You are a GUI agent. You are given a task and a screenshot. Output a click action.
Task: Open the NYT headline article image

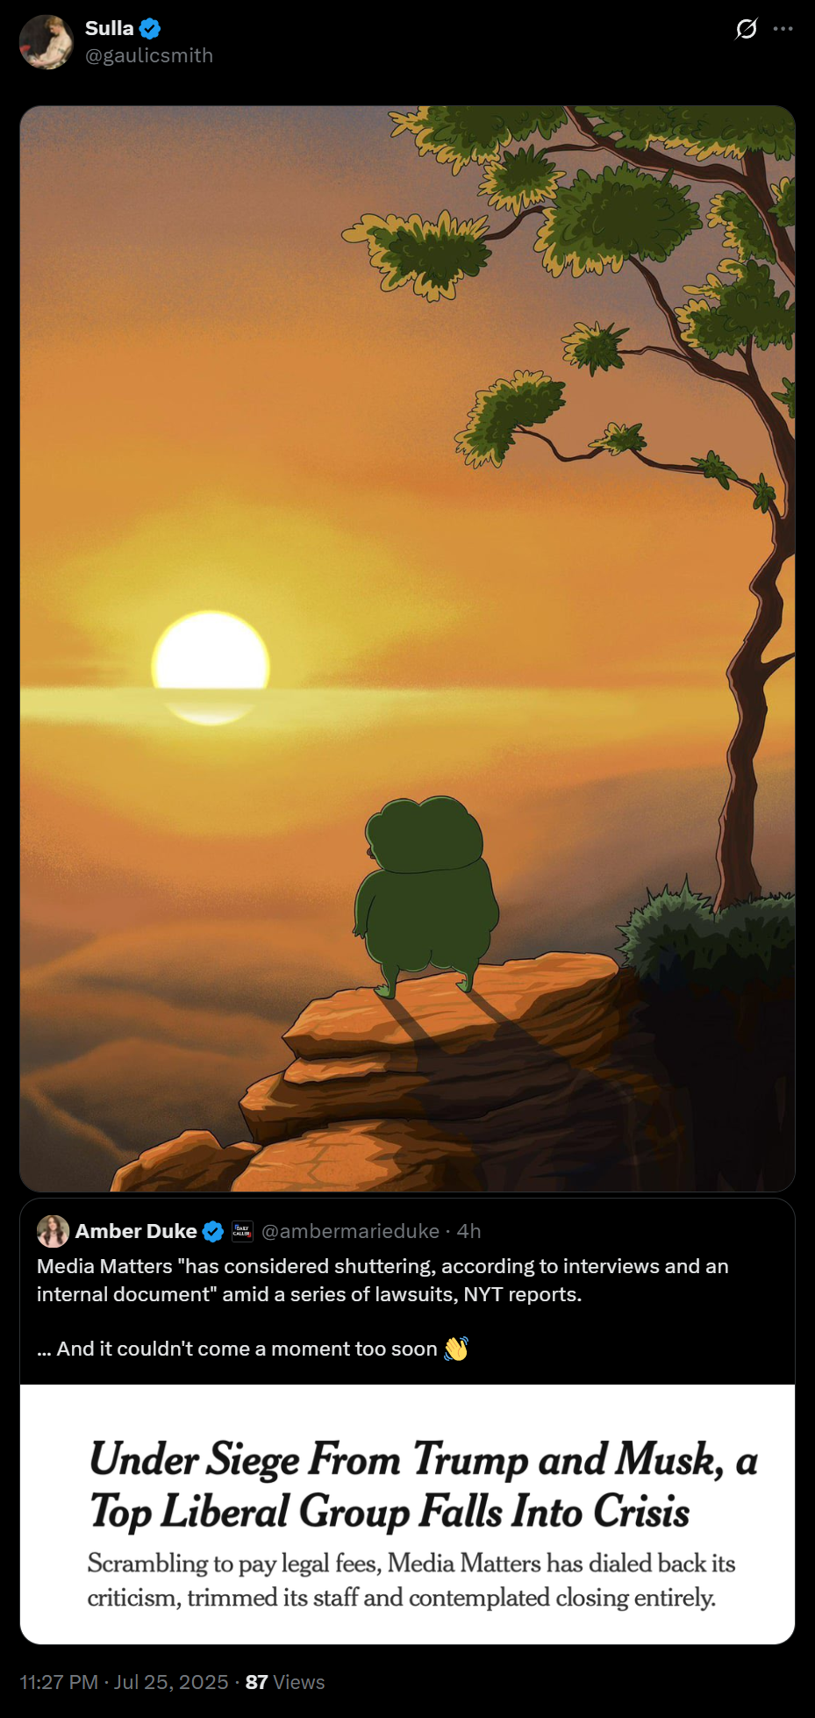407,1514
